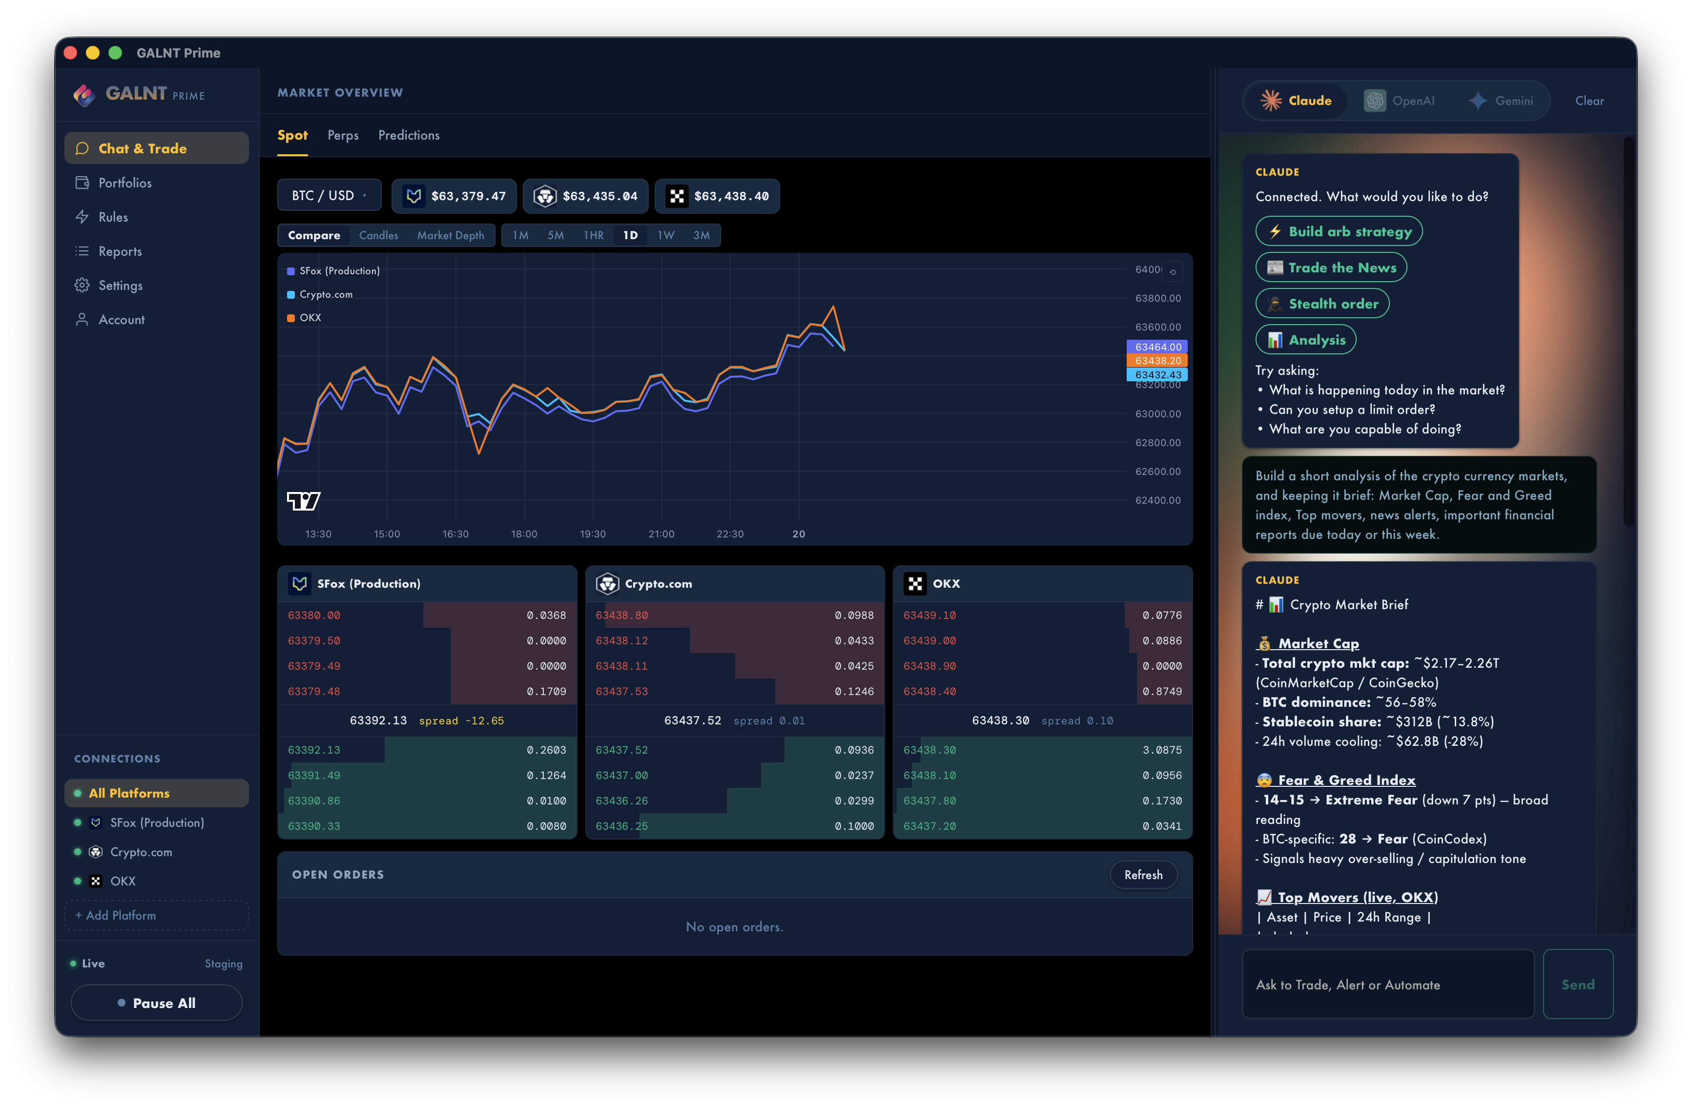Click the Chat & Trade speech bubble icon

83,148
